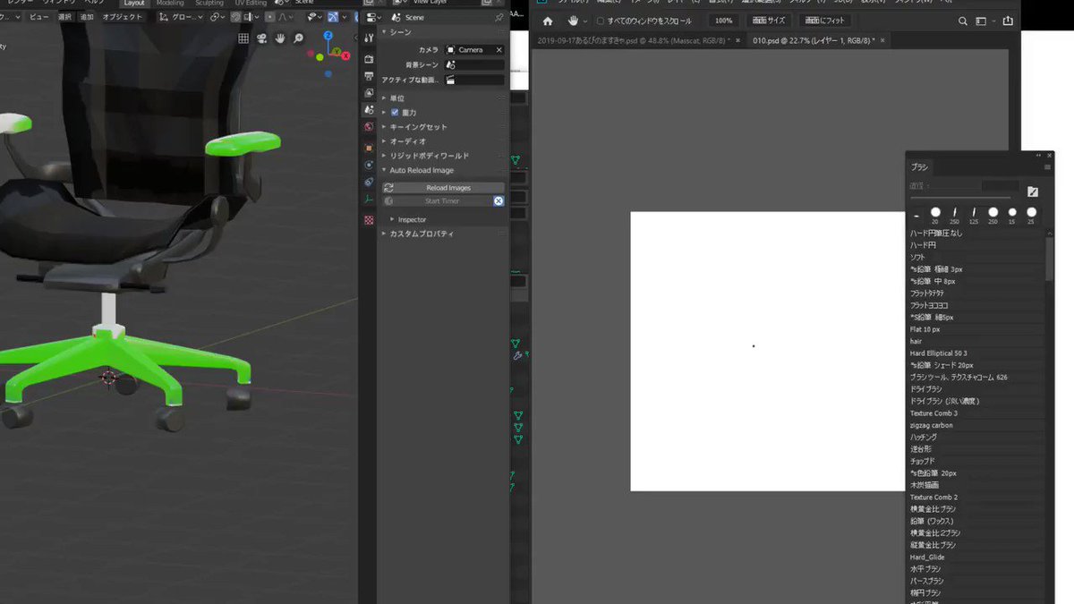Open the View Layer properties tab in Blender
Screen dimensions: 1074x604
369,92
